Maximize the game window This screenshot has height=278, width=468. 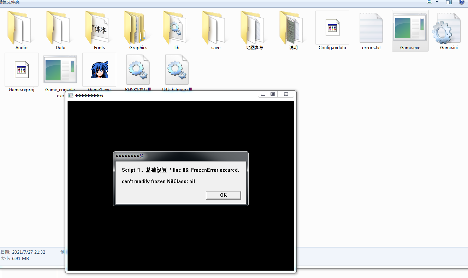[273, 94]
